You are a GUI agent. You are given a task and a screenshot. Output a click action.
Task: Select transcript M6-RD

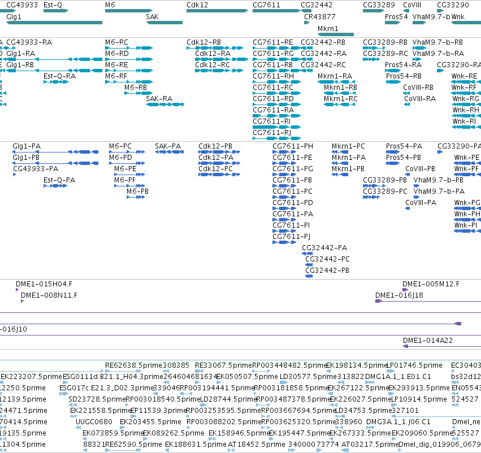pos(129,59)
